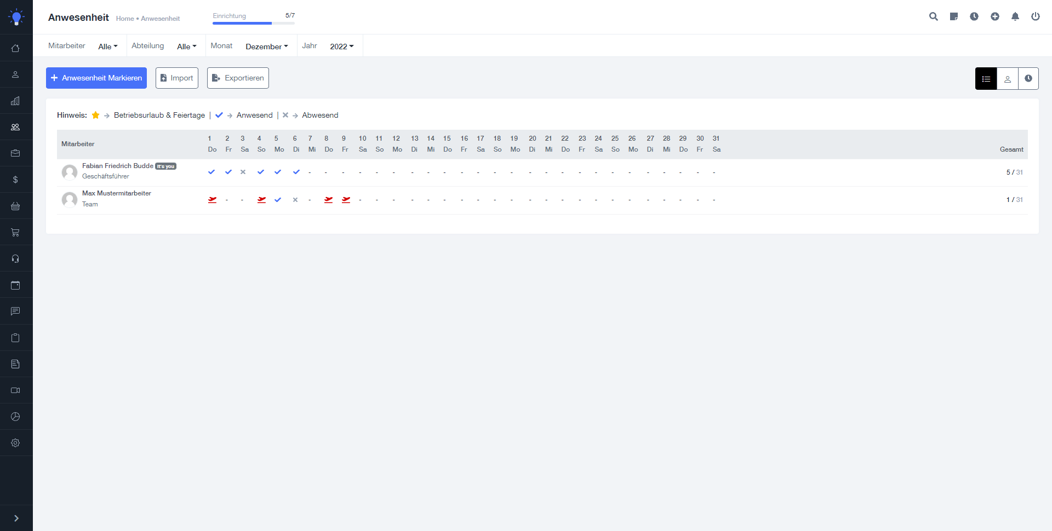Mark Fabian's December 7 attendance cell
The image size is (1052, 531).
tap(310, 172)
